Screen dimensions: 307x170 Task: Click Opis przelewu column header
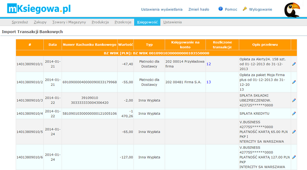pyautogui.click(x=265, y=45)
